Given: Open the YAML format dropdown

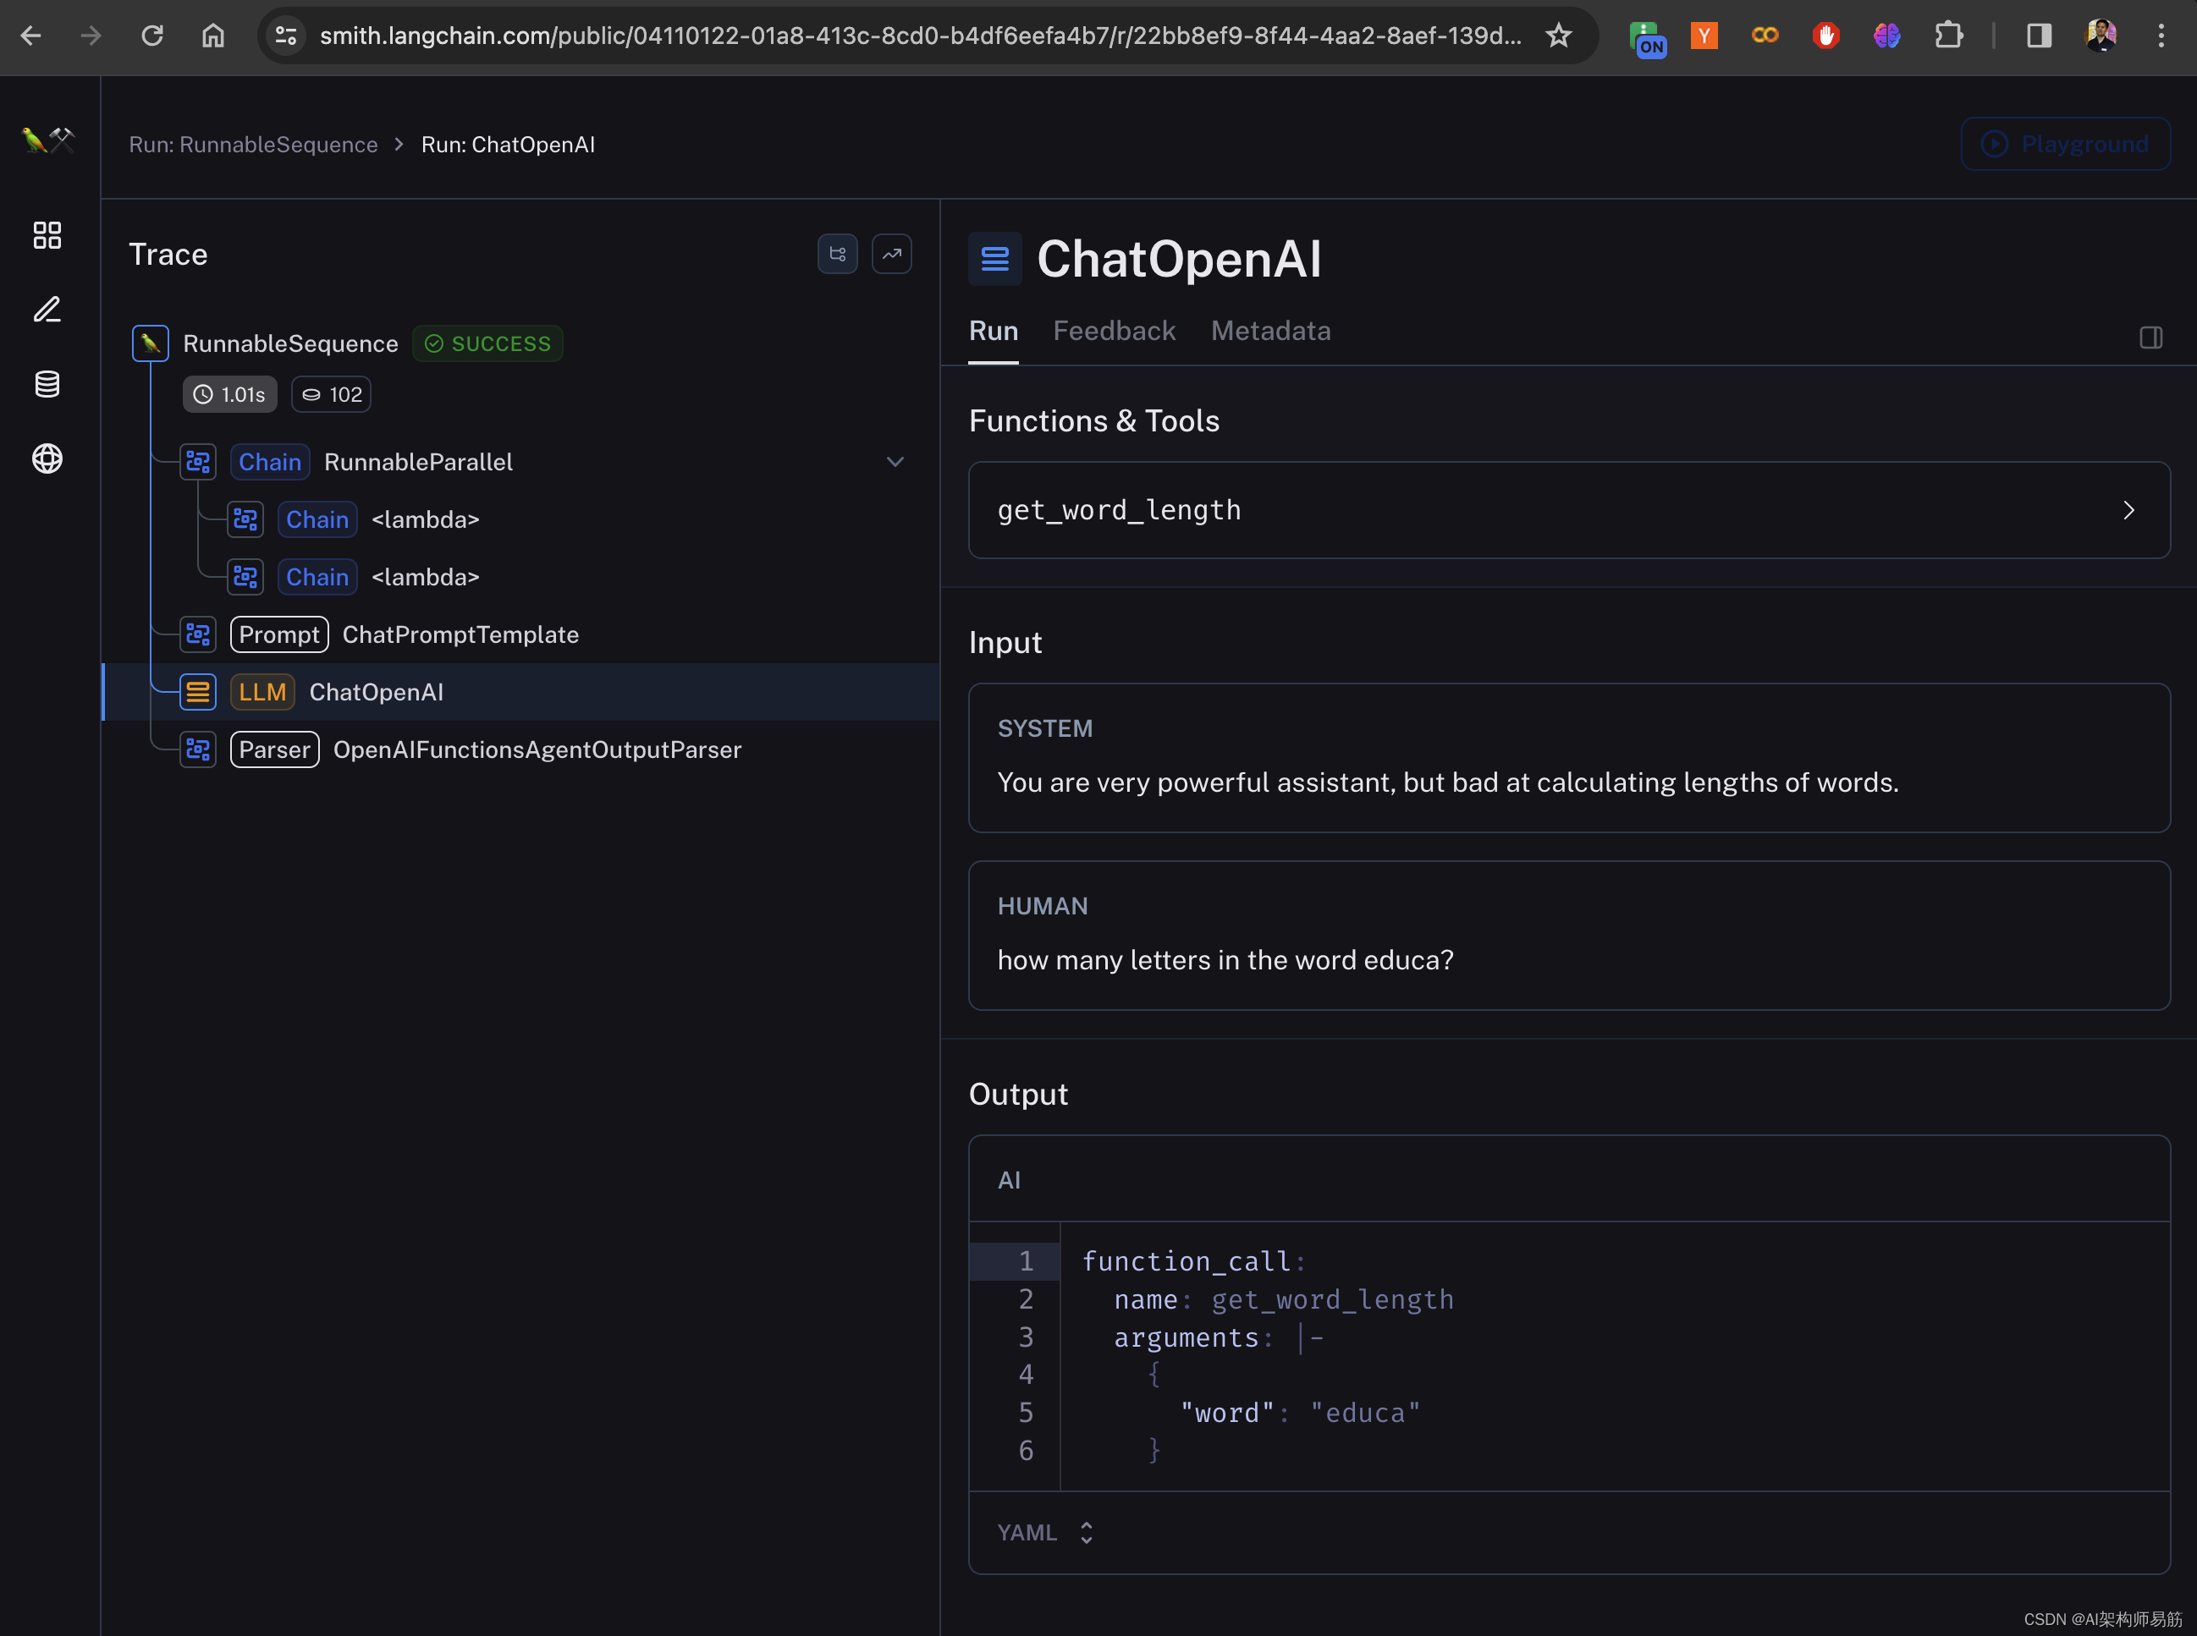Looking at the screenshot, I should pos(1045,1533).
